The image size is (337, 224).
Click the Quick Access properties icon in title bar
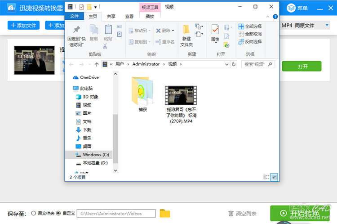(x=81, y=7)
